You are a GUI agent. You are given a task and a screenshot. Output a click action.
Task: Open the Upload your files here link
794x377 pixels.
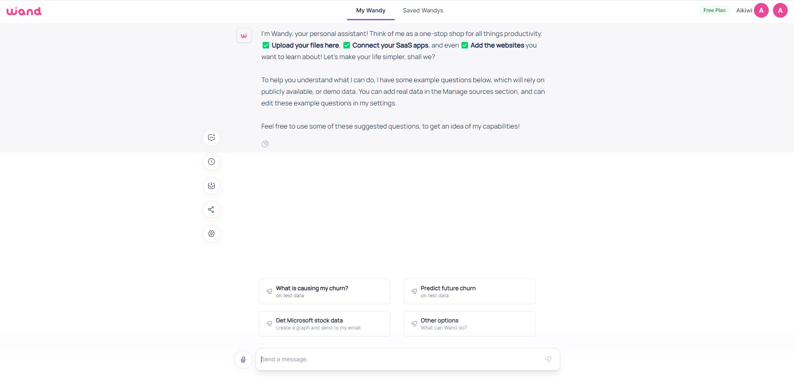305,45
